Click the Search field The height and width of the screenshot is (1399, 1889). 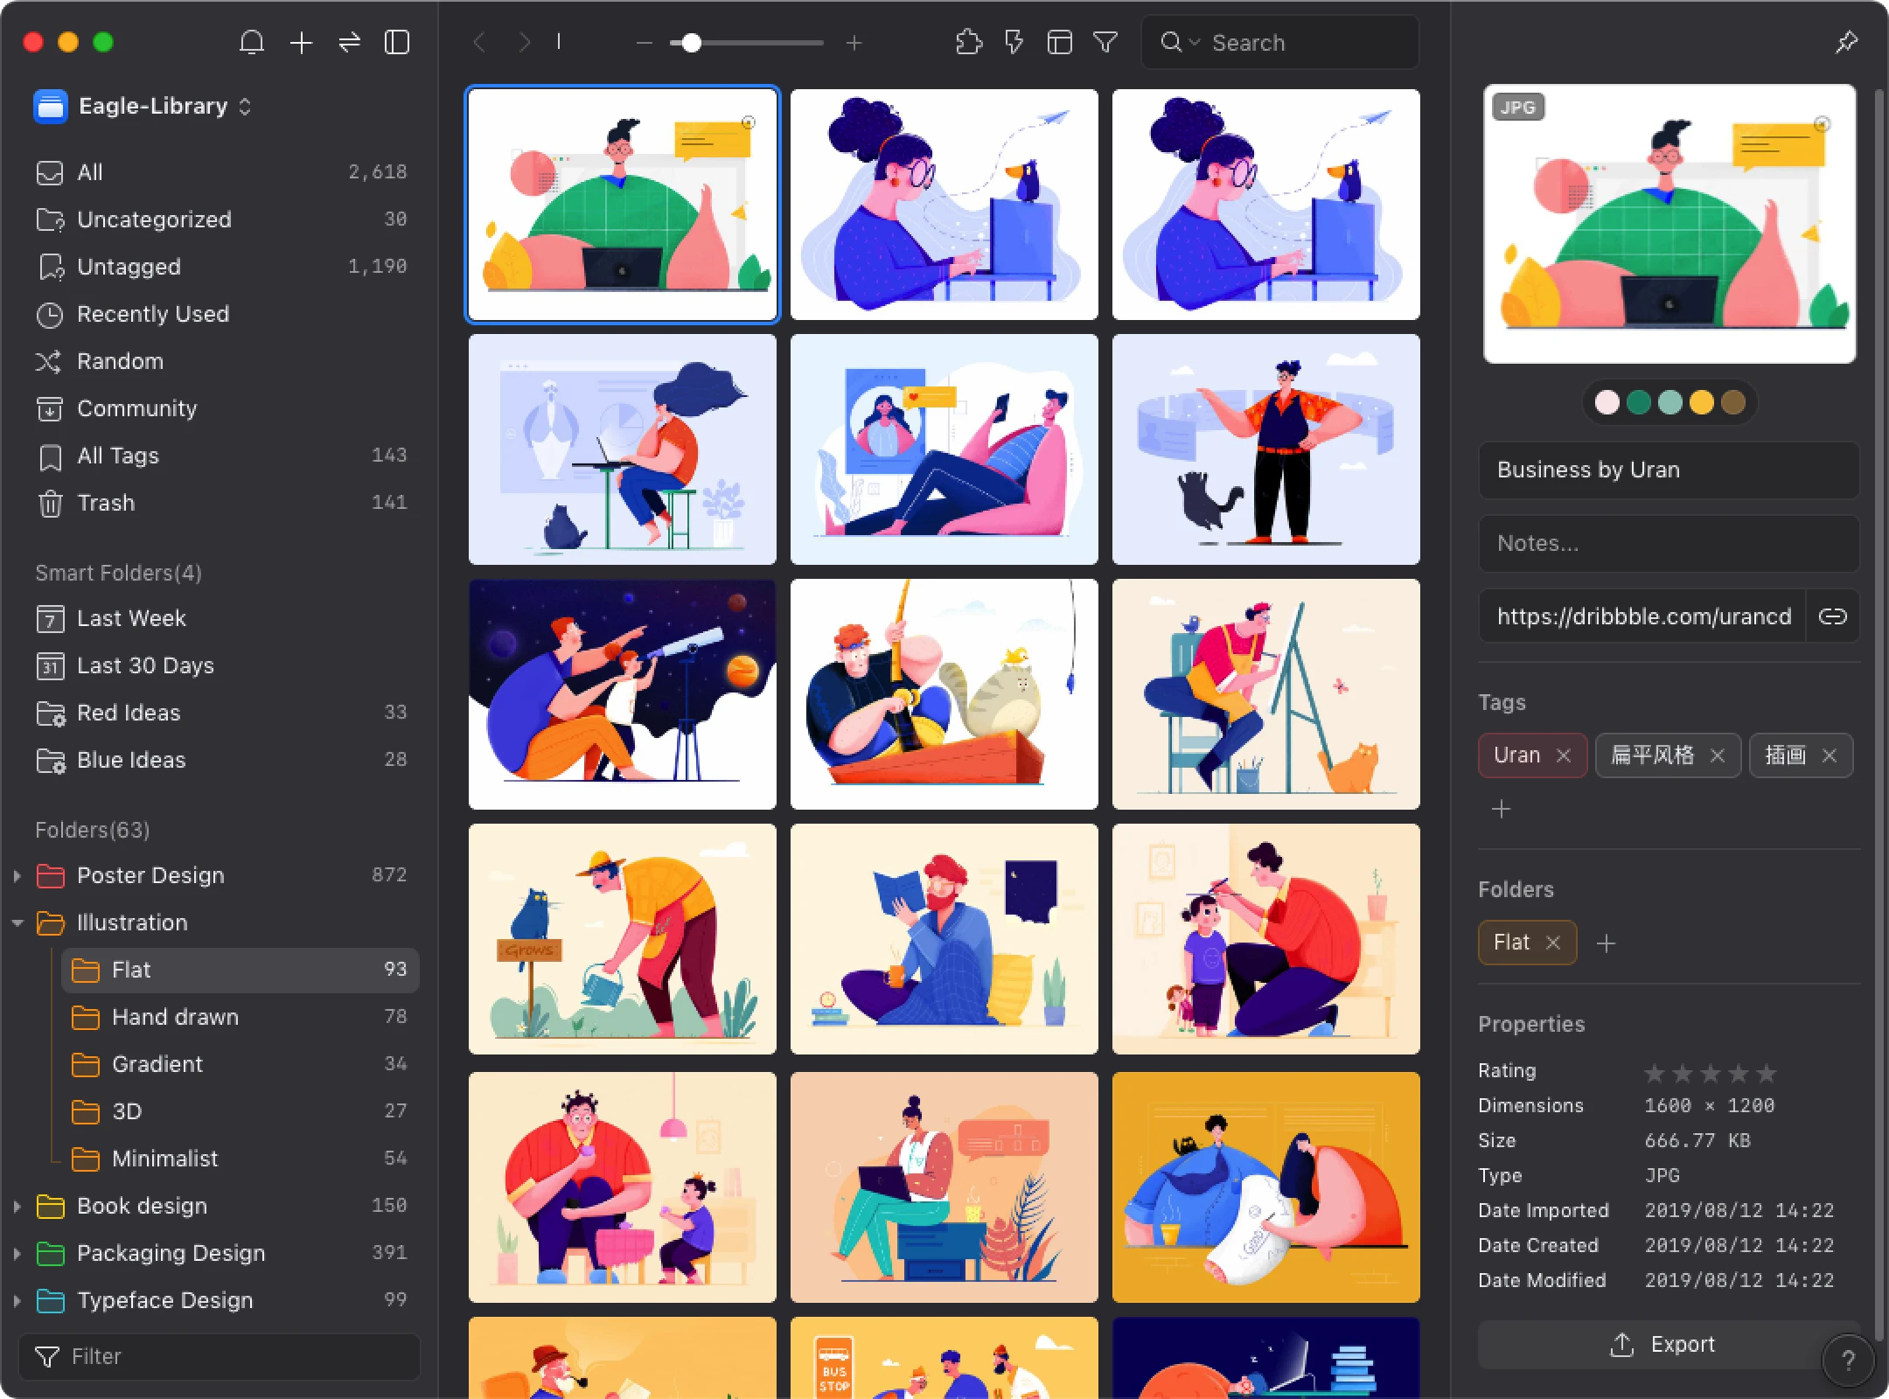click(x=1280, y=42)
